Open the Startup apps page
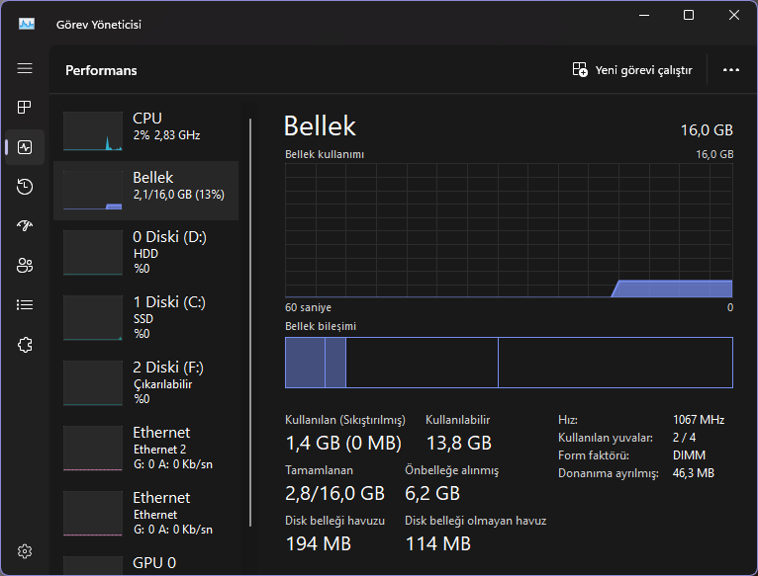 (25, 226)
